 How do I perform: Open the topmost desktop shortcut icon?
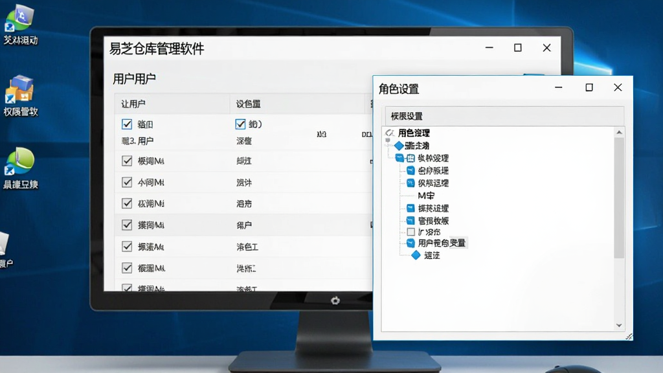pyautogui.click(x=19, y=18)
